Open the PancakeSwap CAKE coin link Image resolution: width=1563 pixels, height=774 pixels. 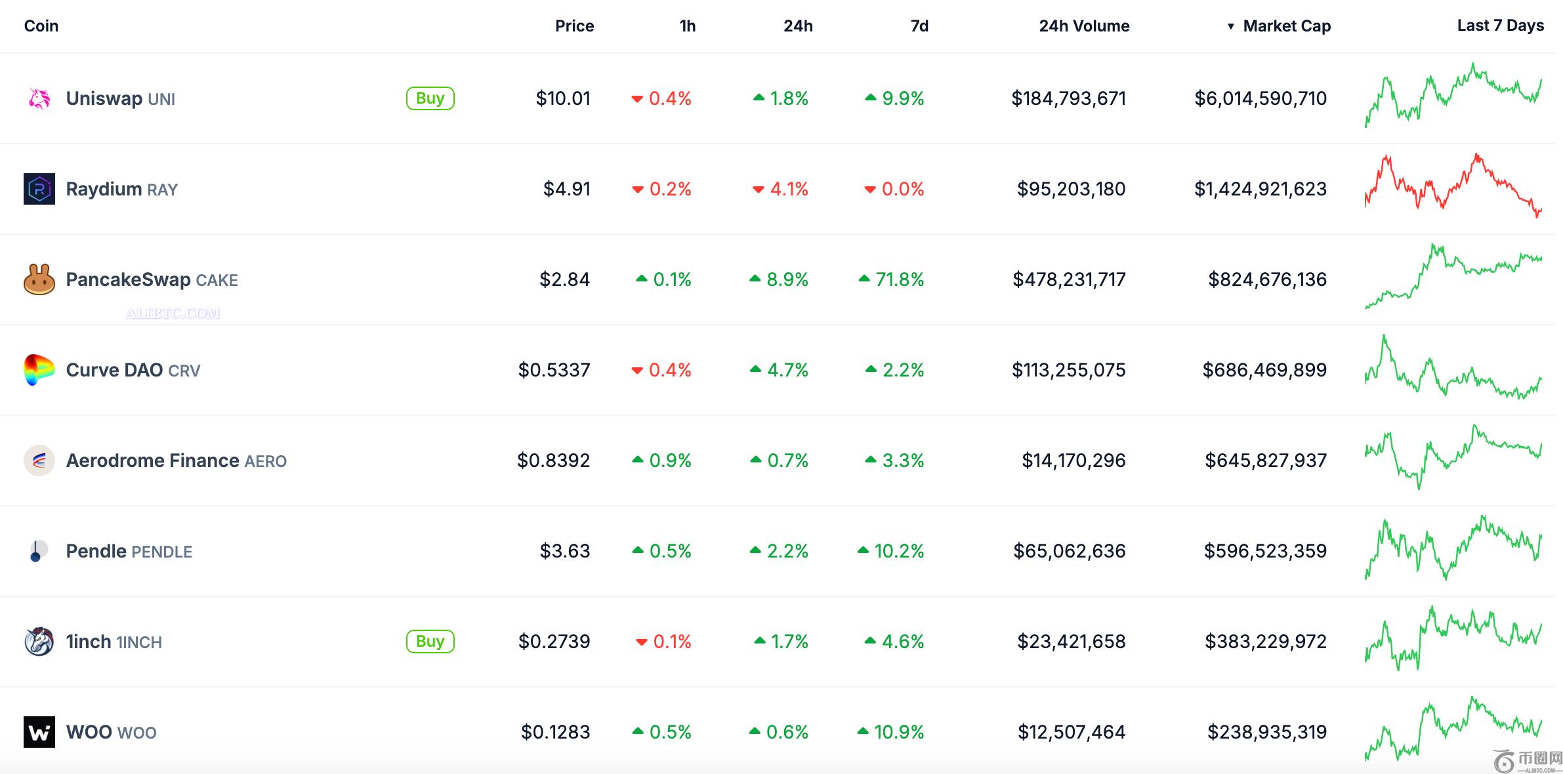pos(152,279)
